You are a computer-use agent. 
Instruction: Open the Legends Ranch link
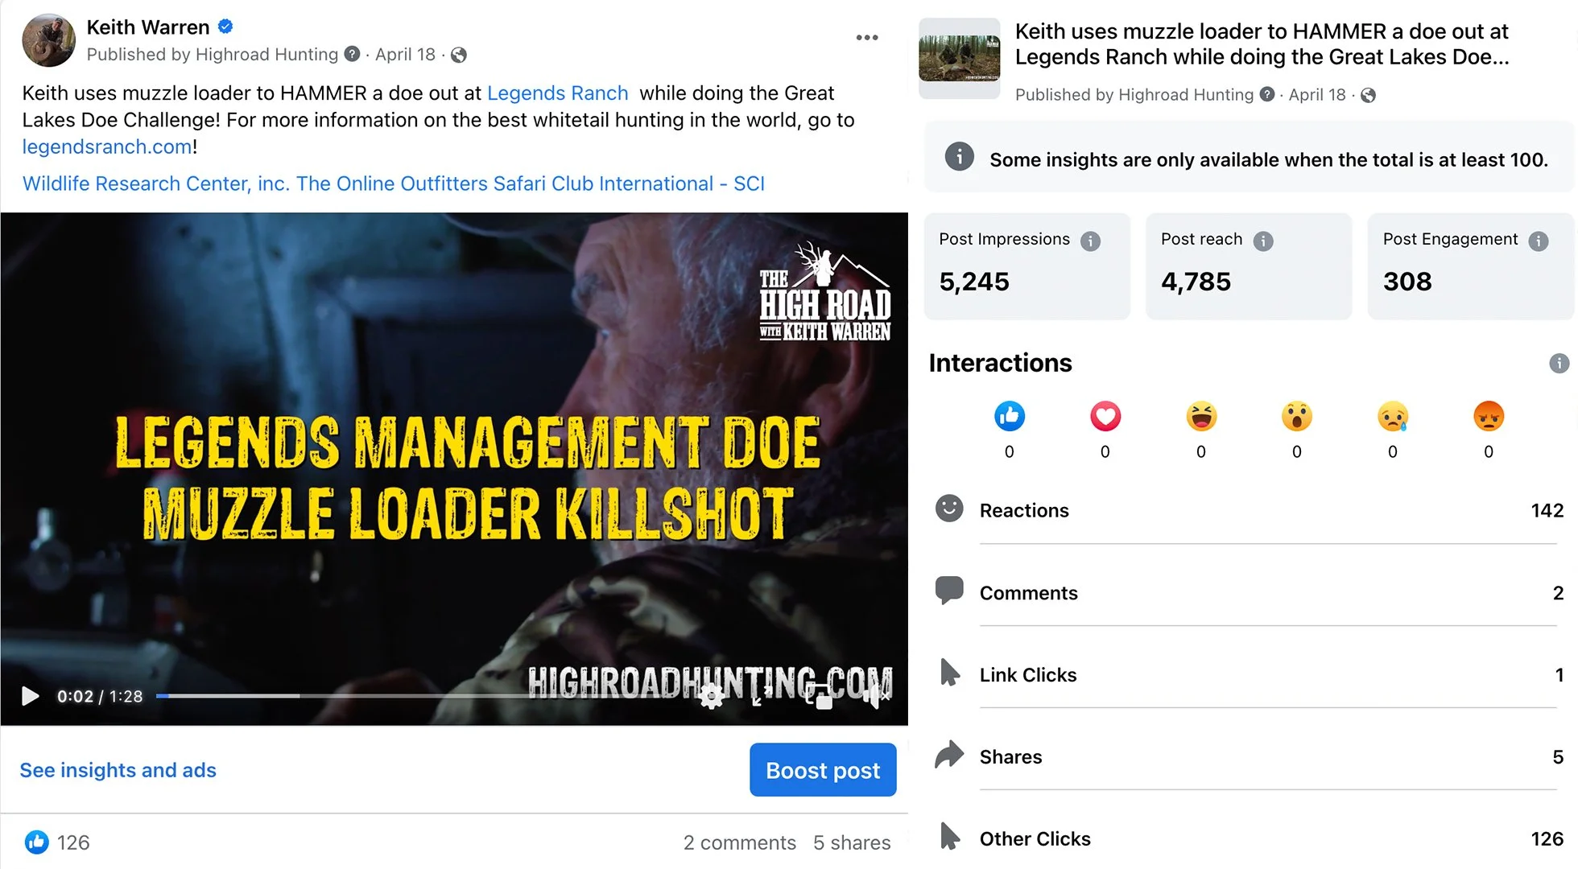(557, 93)
